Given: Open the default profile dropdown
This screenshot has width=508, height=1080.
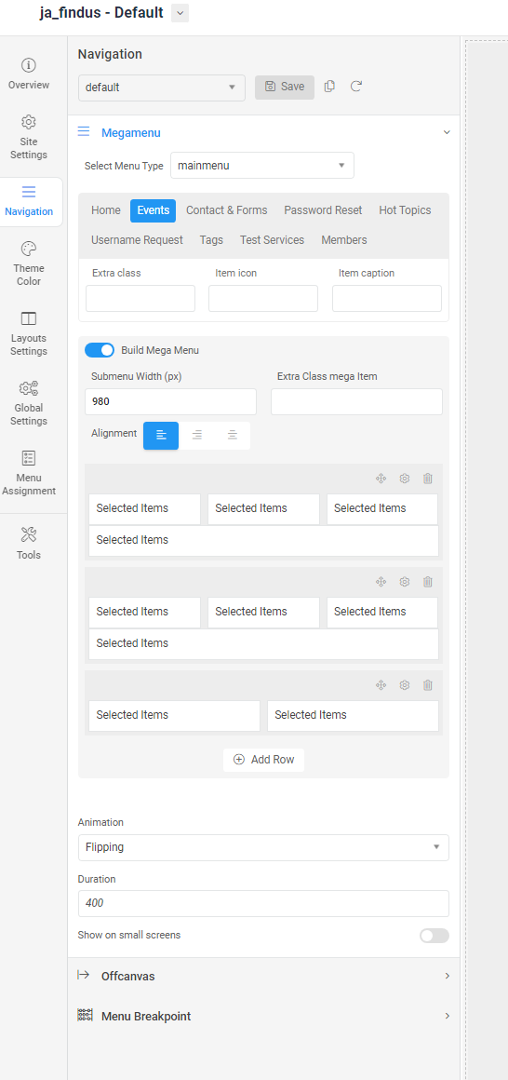Looking at the screenshot, I should 162,88.
